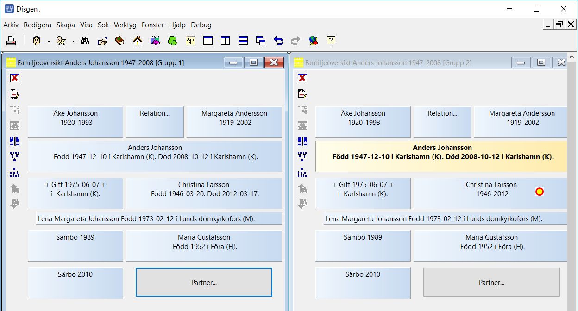This screenshot has height=311, width=578.
Task: Click the Sambo 1989 box in Grupp 1
Action: pyautogui.click(x=75, y=246)
